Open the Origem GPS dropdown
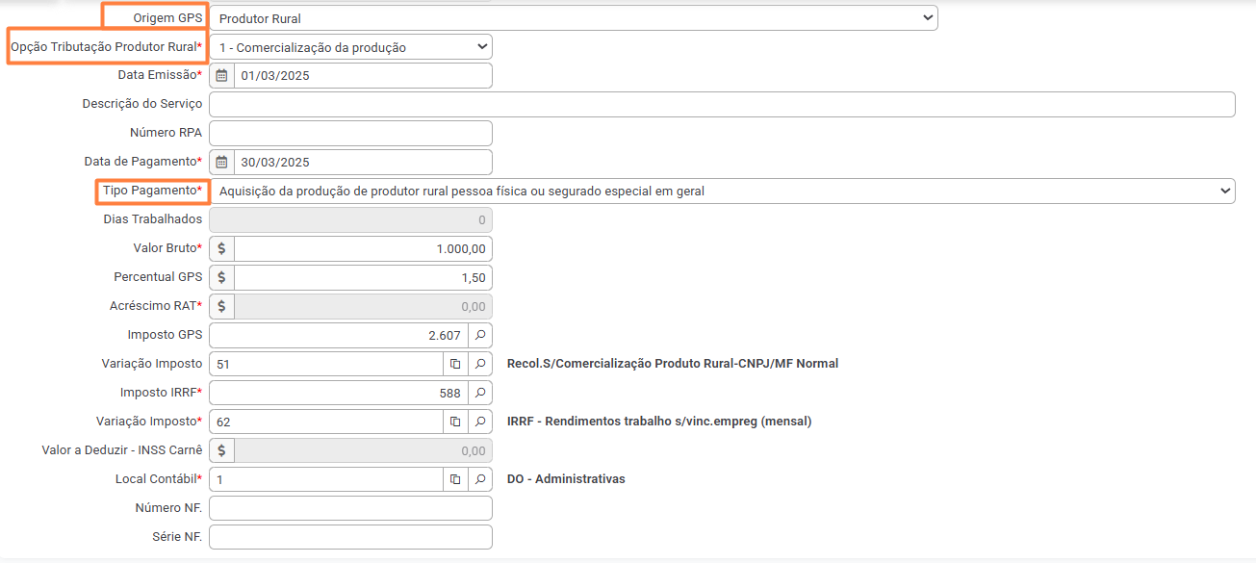 574,17
